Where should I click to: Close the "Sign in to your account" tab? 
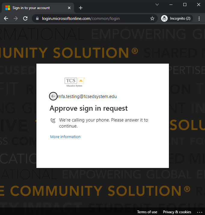(x=70, y=8)
